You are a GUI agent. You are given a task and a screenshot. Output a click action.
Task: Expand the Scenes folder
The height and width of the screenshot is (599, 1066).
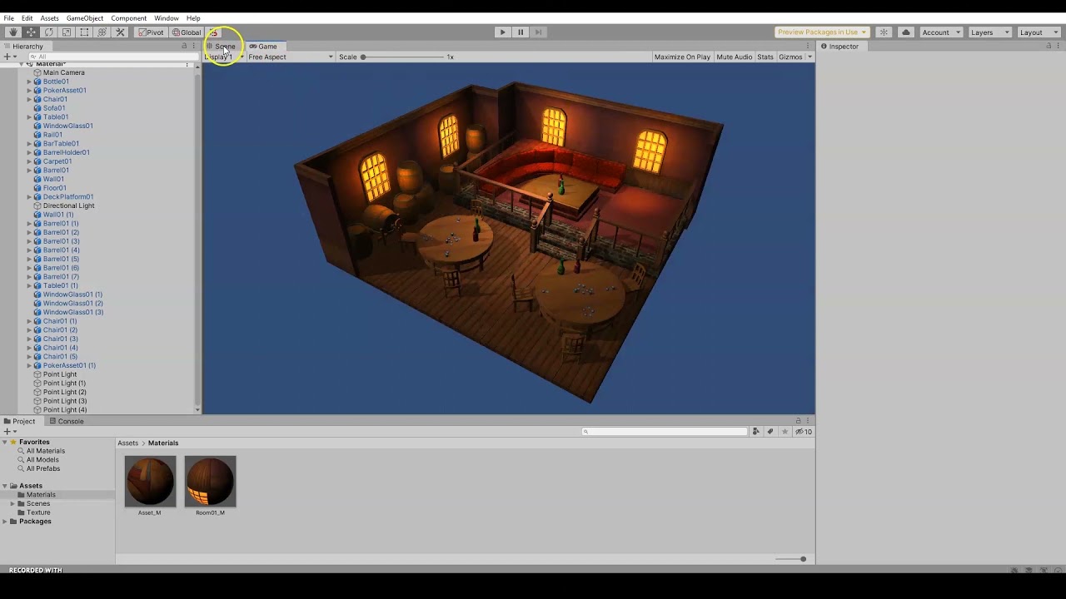12,503
